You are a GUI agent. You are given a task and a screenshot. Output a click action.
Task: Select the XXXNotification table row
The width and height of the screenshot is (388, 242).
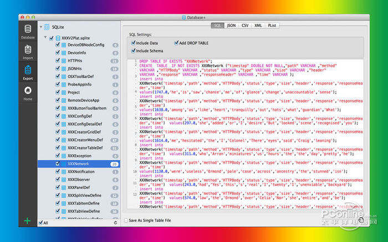tap(81, 172)
